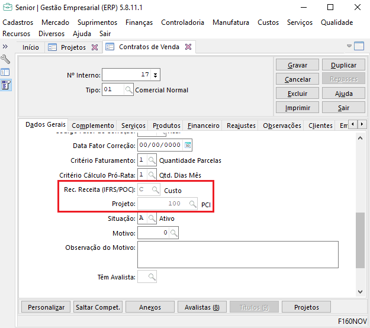Click the Gravar button
This screenshot has width=370, height=328.
pyautogui.click(x=297, y=65)
